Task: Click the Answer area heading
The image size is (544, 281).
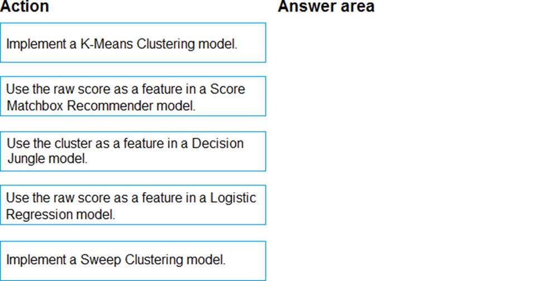Action: 326,7
